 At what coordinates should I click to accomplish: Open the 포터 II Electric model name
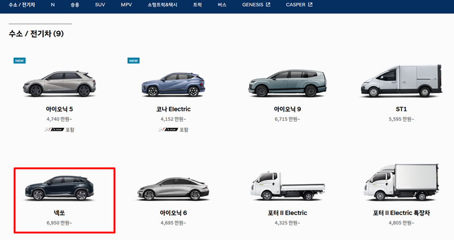[x=287, y=213]
